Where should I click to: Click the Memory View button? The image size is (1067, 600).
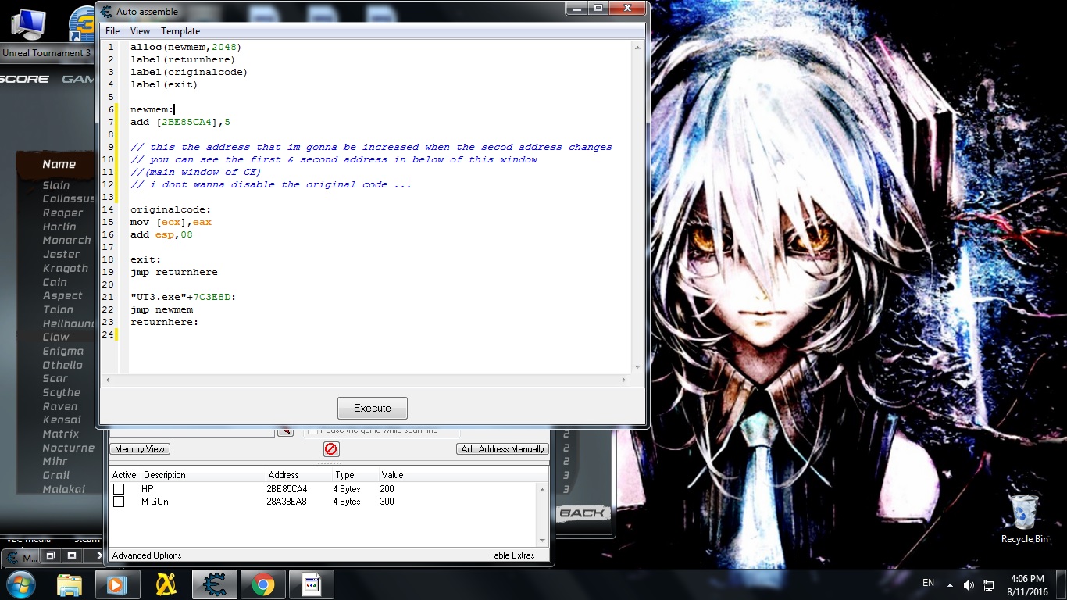140,449
